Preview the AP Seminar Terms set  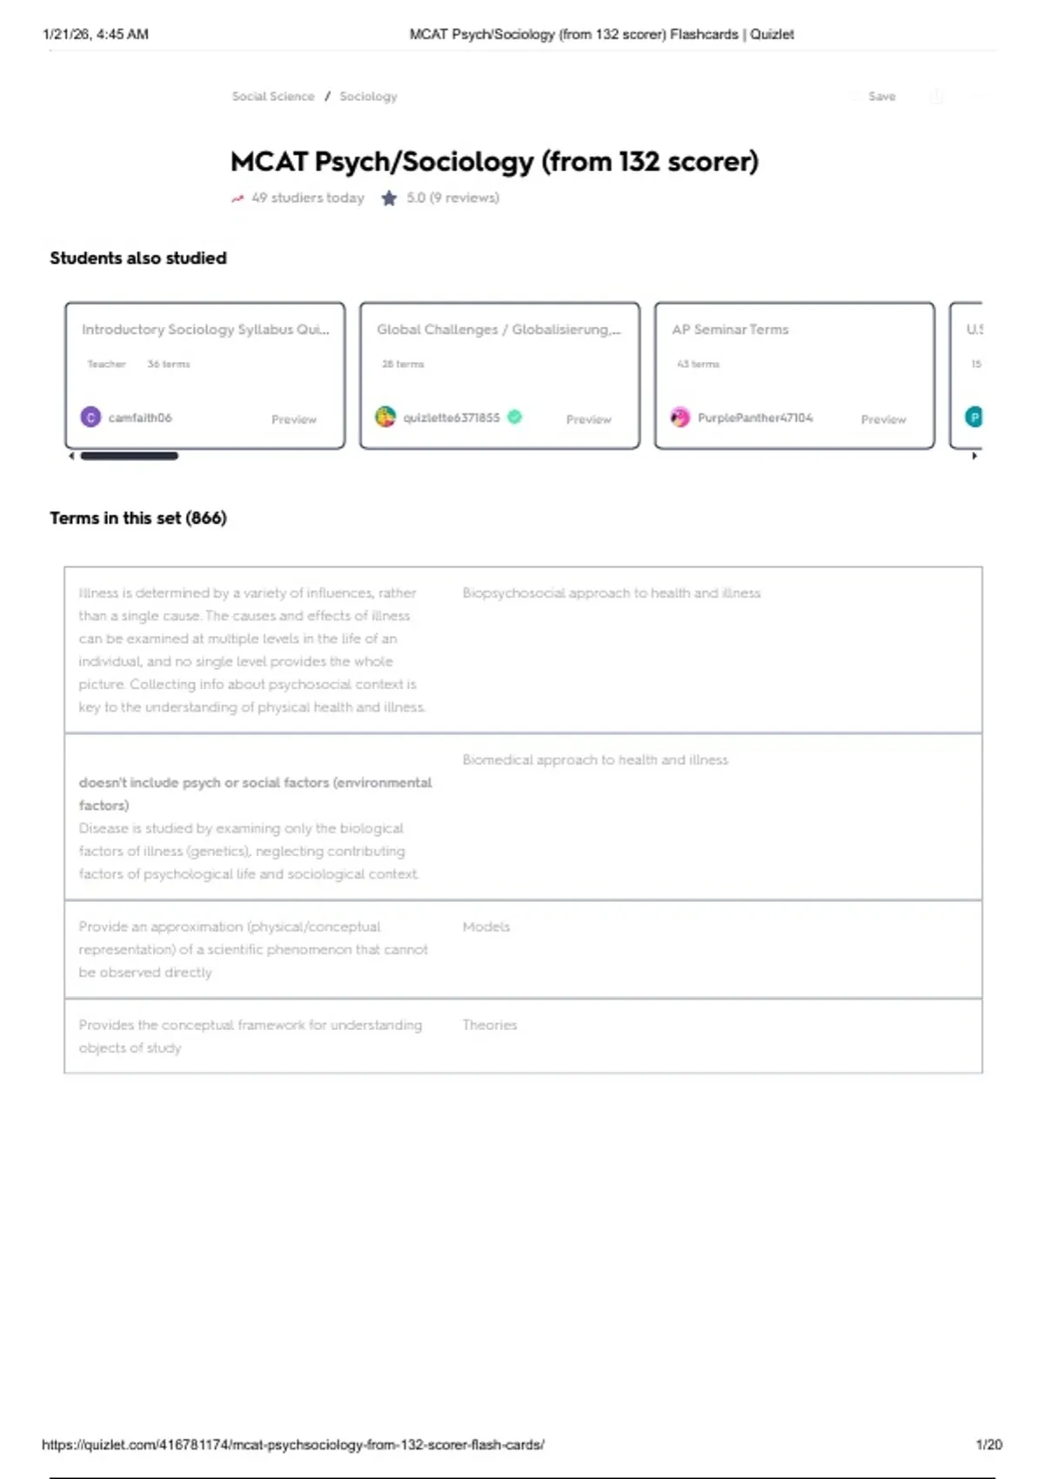pyautogui.click(x=883, y=419)
